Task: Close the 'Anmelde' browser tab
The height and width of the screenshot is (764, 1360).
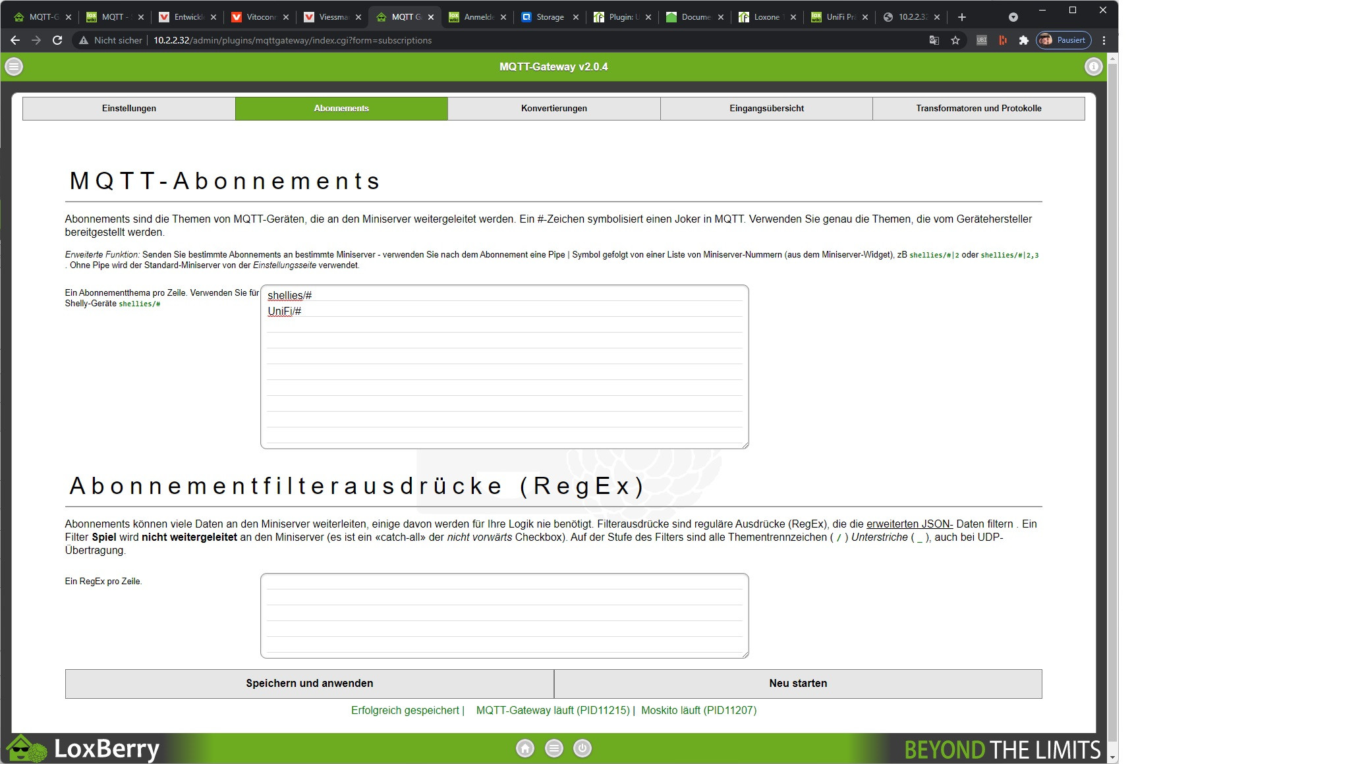Action: click(503, 17)
